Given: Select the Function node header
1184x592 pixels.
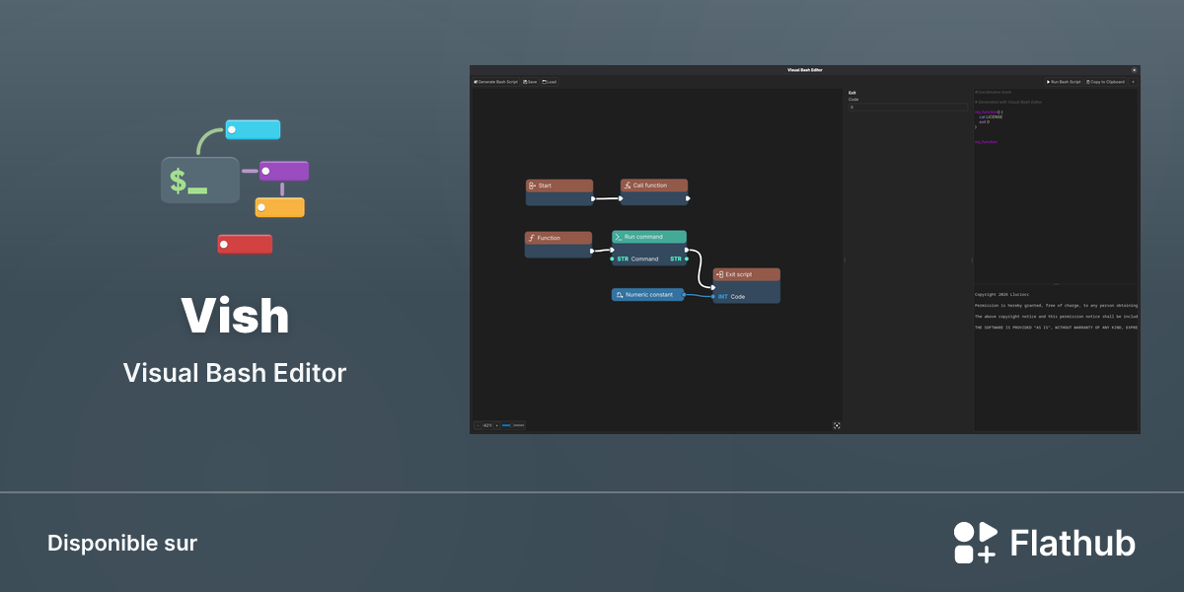Looking at the screenshot, I should coord(558,238).
